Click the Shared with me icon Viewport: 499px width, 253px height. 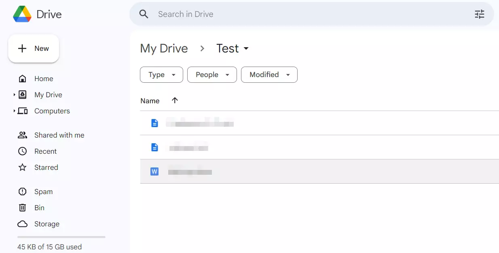tap(22, 135)
